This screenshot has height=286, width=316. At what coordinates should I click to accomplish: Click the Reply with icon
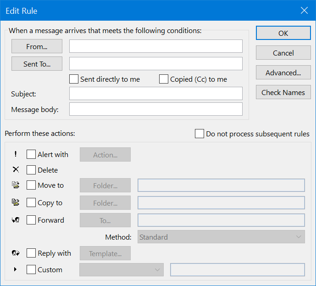16,253
